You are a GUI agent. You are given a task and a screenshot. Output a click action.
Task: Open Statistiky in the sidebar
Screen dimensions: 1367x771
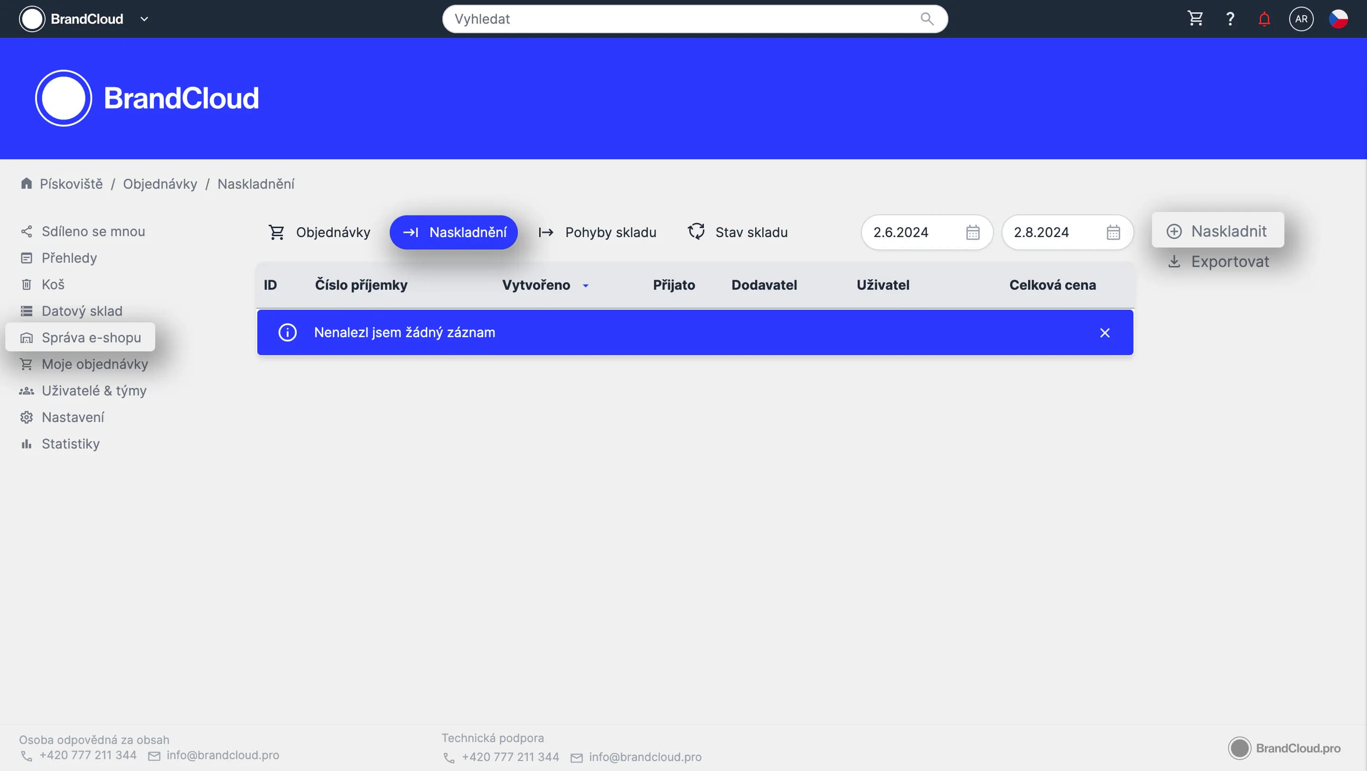point(71,444)
